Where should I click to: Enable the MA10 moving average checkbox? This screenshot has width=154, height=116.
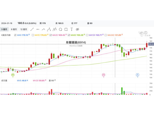tap(33, 35)
